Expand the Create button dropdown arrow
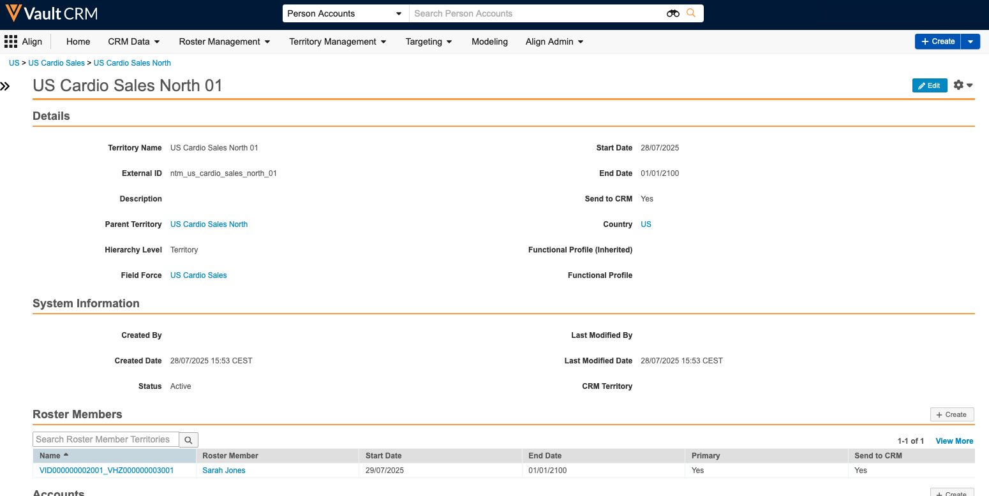The height and width of the screenshot is (496, 989). point(970,41)
